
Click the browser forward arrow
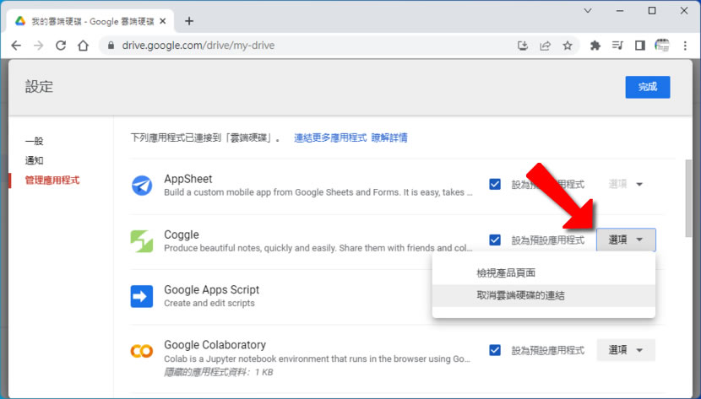[39, 46]
